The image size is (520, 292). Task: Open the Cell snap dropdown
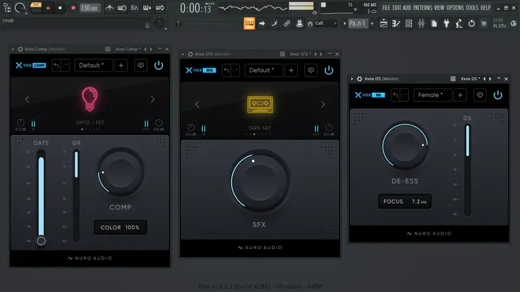pos(326,23)
